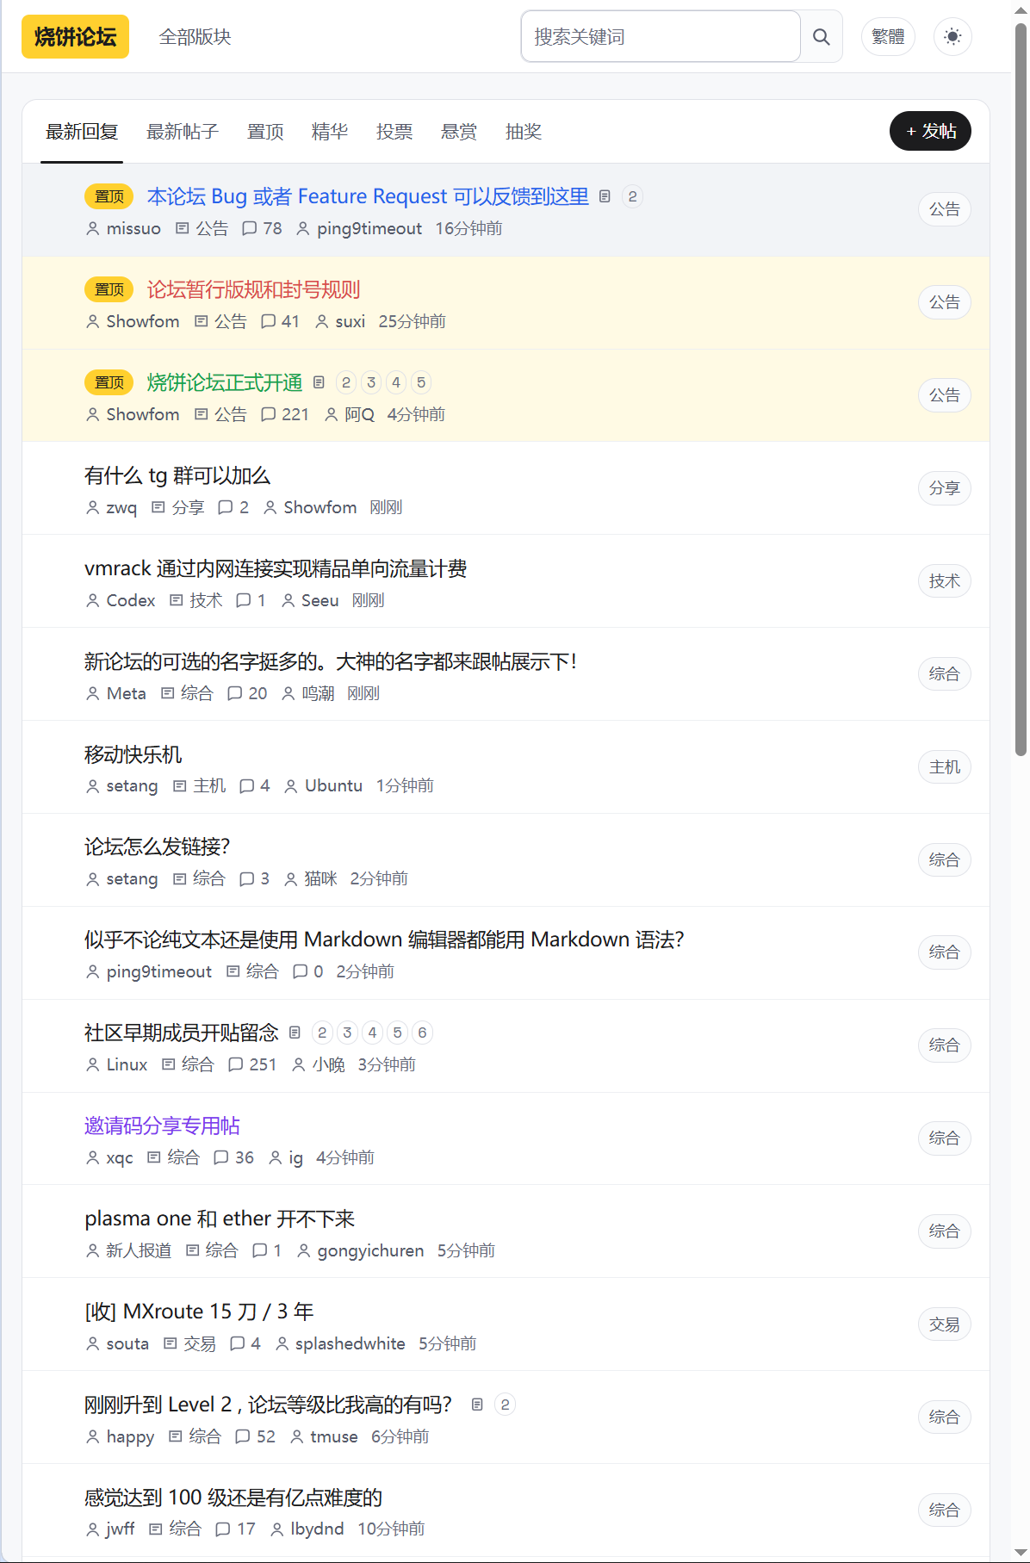The height and width of the screenshot is (1563, 1030).
Task: View last replier 阿Q's profile
Action: pos(360,414)
